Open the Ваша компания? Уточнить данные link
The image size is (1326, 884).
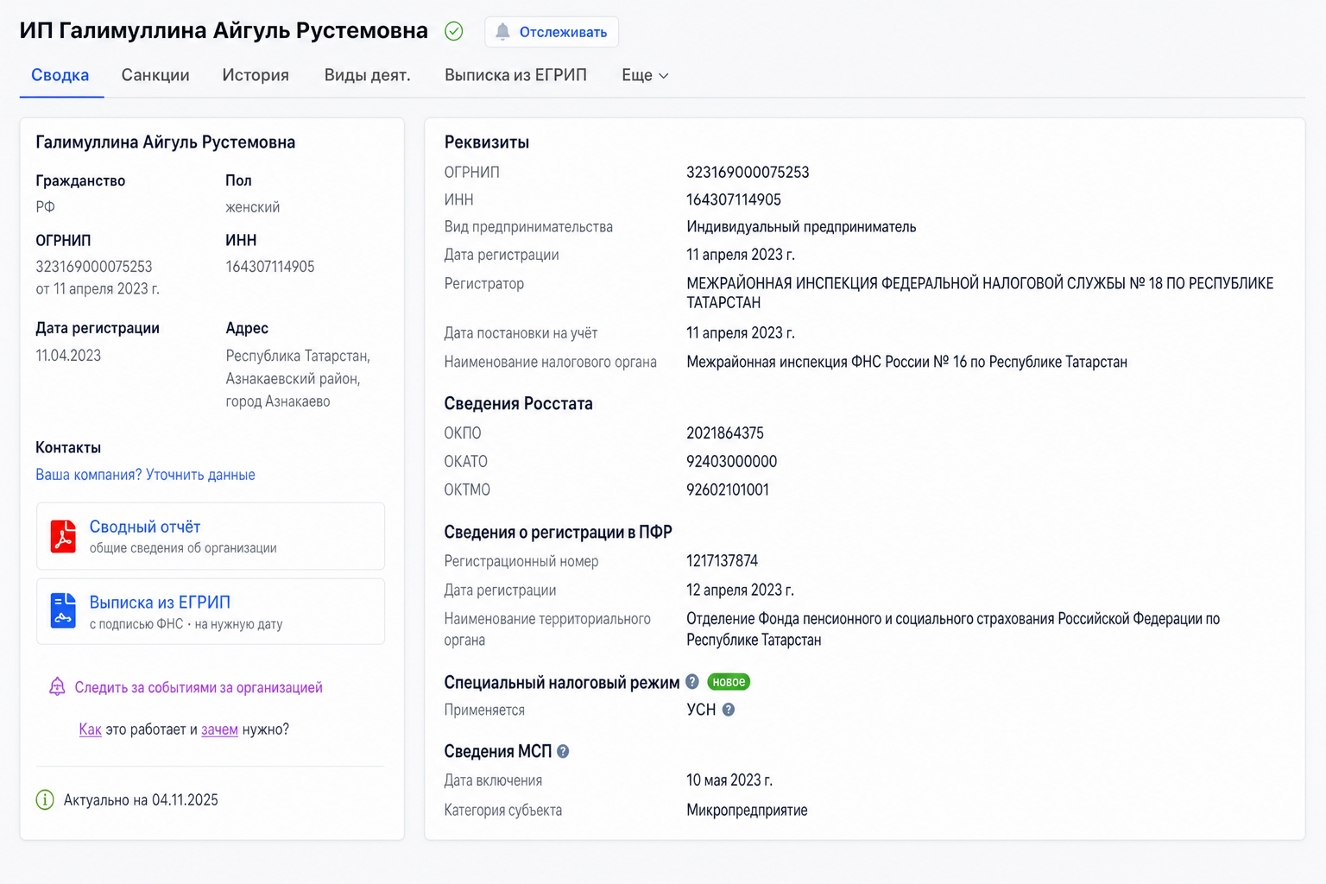[145, 475]
